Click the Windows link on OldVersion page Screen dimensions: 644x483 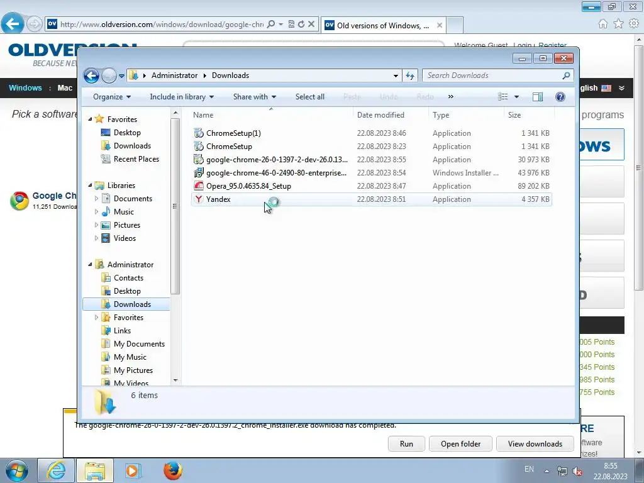click(x=25, y=88)
